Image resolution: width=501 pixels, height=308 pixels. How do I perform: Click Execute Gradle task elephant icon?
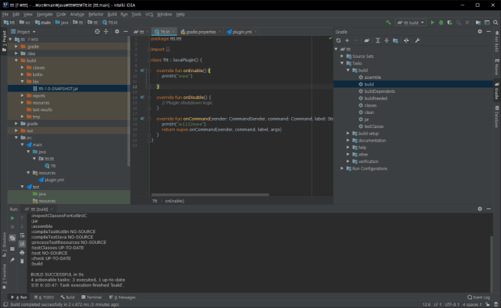[367, 40]
